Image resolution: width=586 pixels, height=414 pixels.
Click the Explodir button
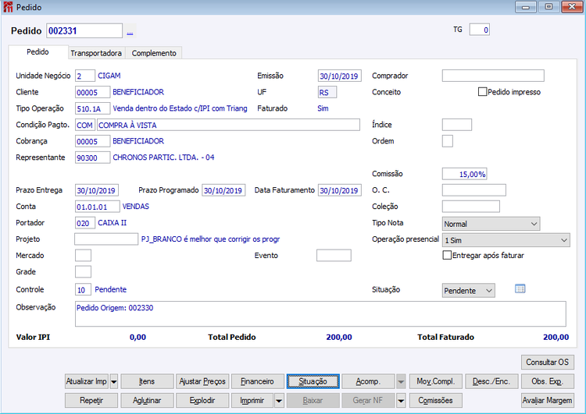click(202, 401)
